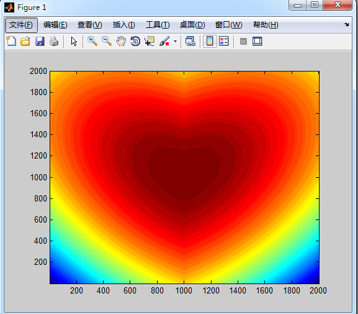Viewport: 358px width, 314px height.
Task: Activate the Zoom Out magnifier
Action: point(107,42)
